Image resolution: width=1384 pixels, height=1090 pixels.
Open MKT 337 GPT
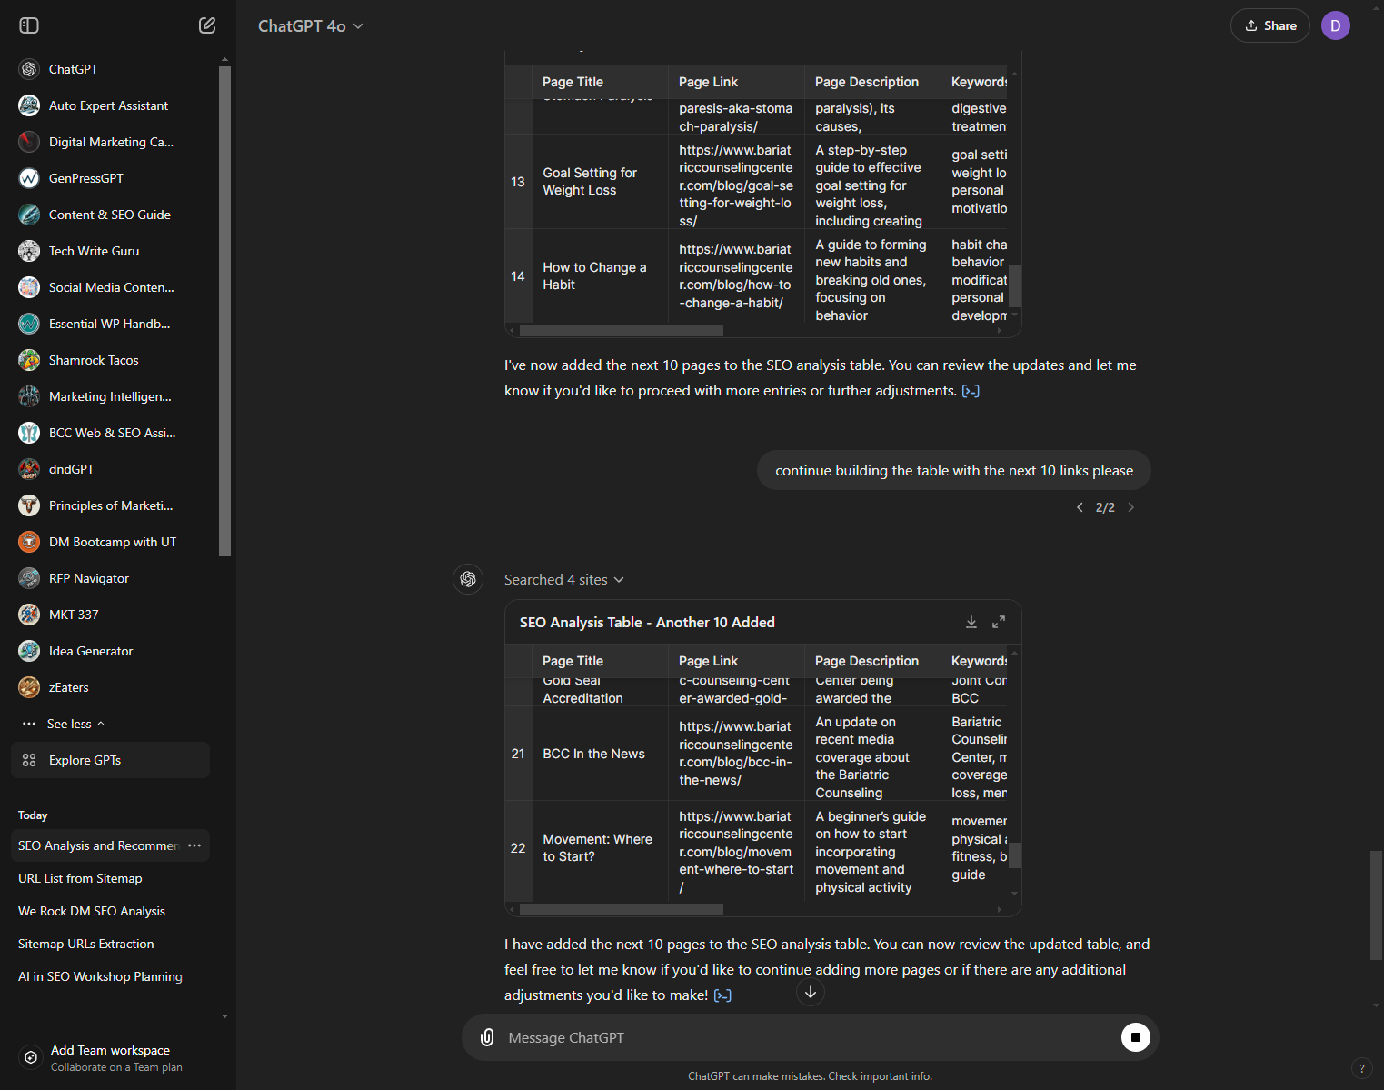[111, 615]
